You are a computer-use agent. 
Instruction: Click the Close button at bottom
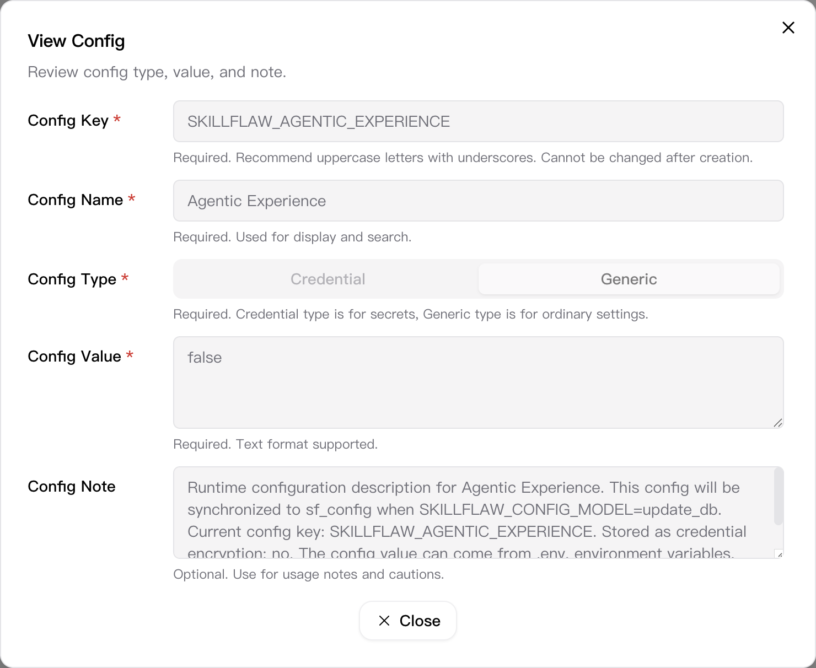coord(408,621)
